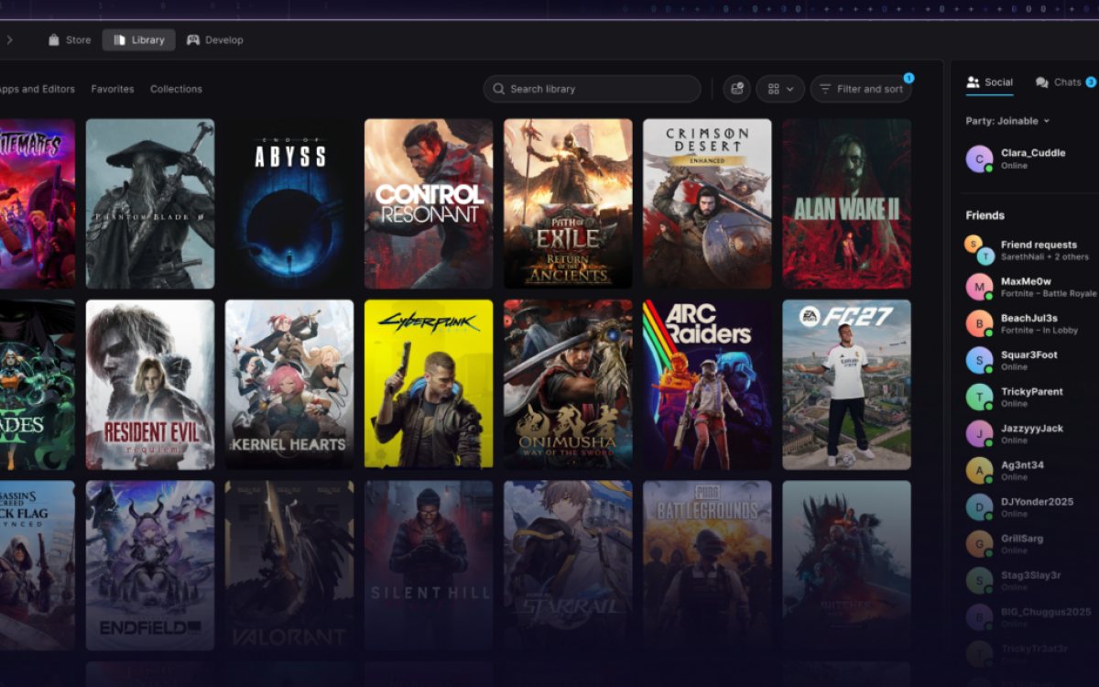Click BeachJul3s' avatar
The image size is (1099, 687).
pyautogui.click(x=979, y=323)
